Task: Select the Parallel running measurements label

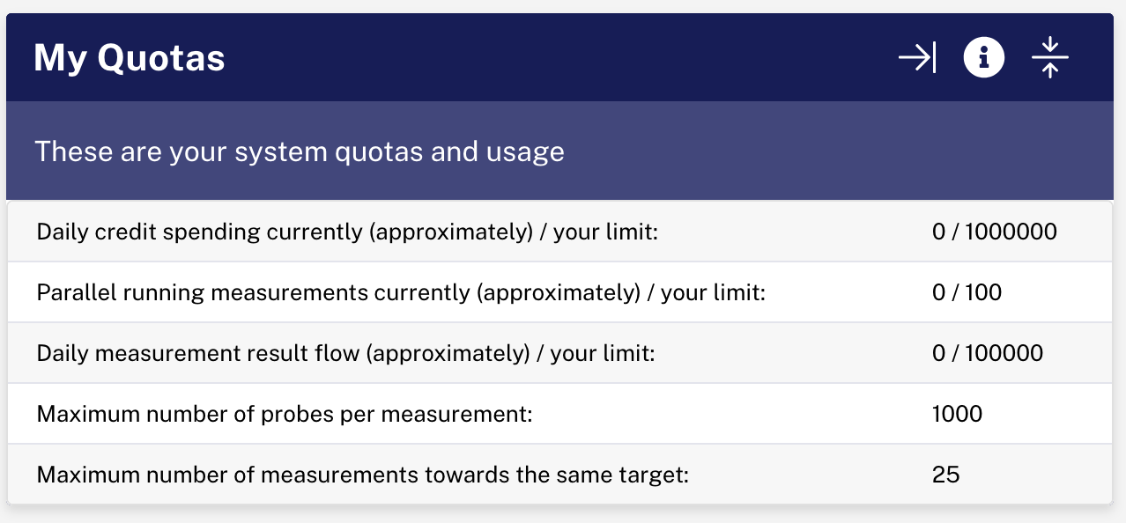Action: coord(401,292)
